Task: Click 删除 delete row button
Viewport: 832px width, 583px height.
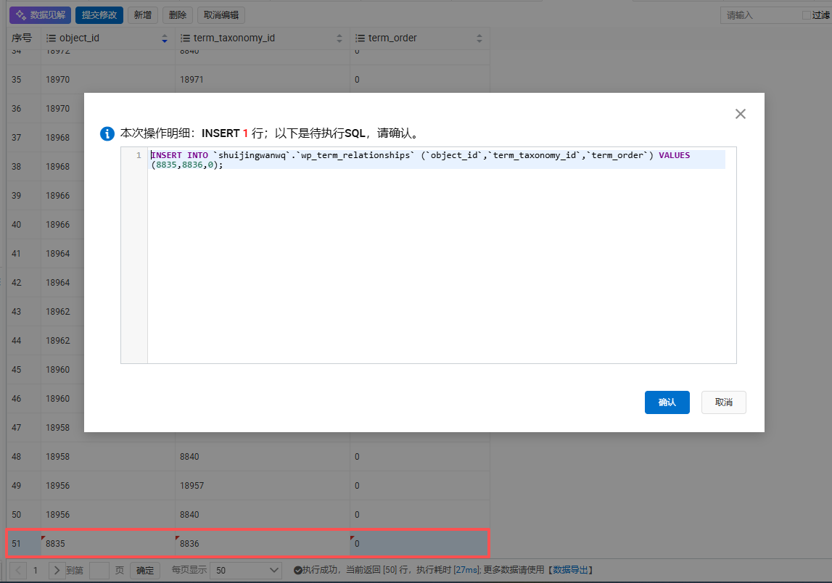Action: tap(177, 15)
